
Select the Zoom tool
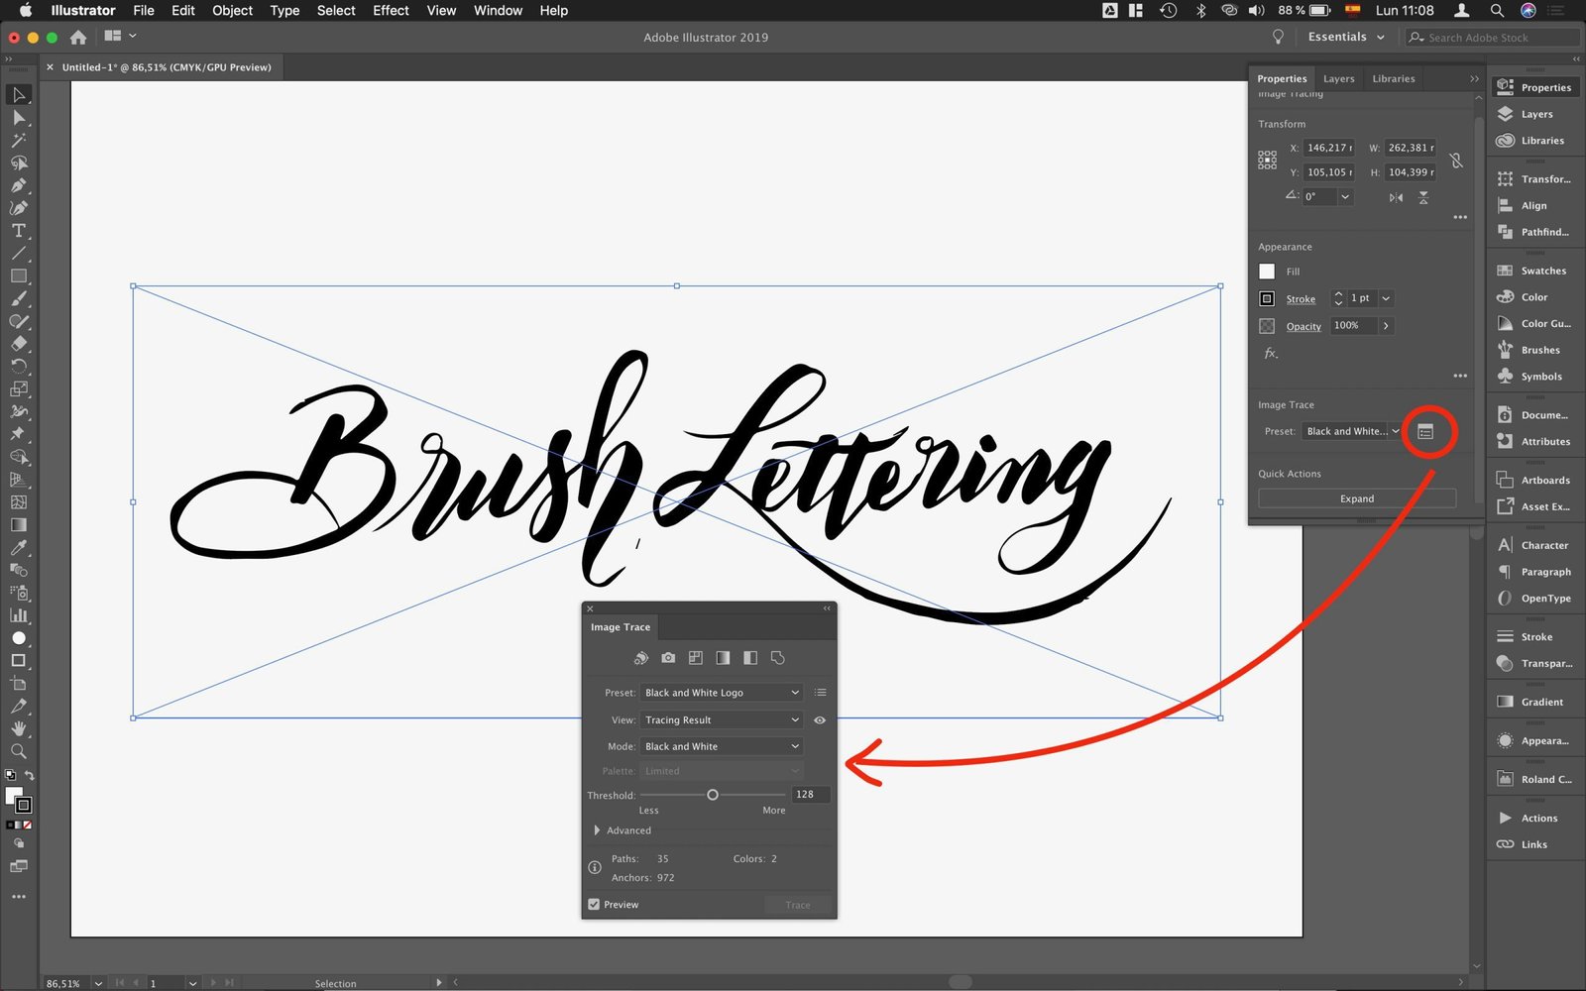point(19,751)
